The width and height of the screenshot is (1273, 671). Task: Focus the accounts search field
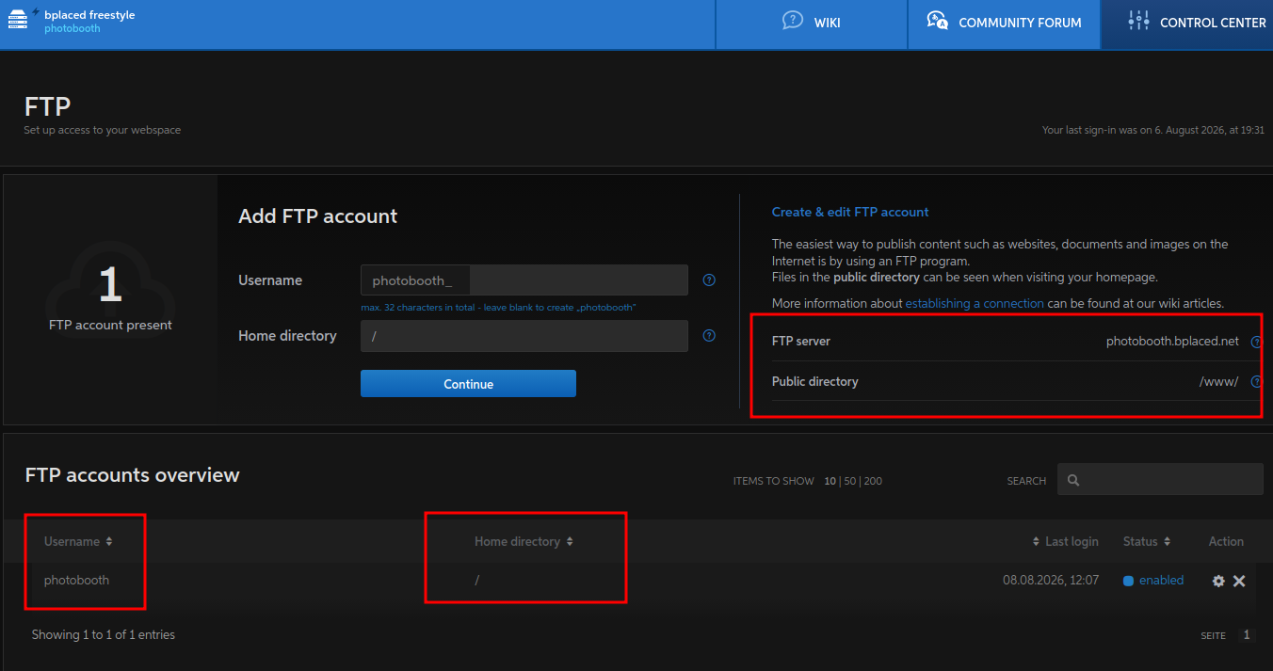1160,479
